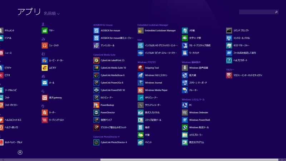Click the ナレーター label
The image size is (286, 161).
(x=193, y=90)
